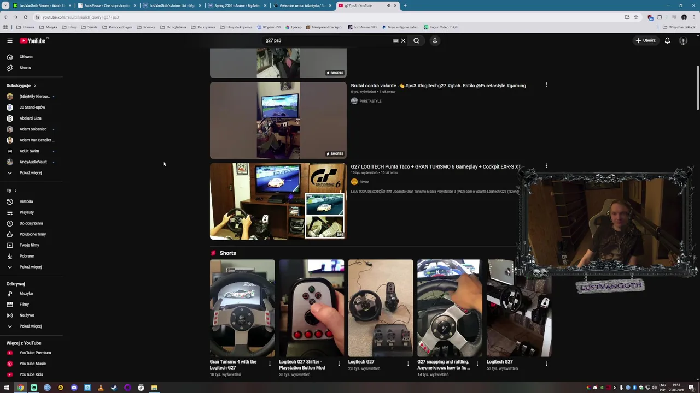This screenshot has height=393, width=700.
Task: Open the Muzyka bookmarks folder
Action: tap(49, 27)
